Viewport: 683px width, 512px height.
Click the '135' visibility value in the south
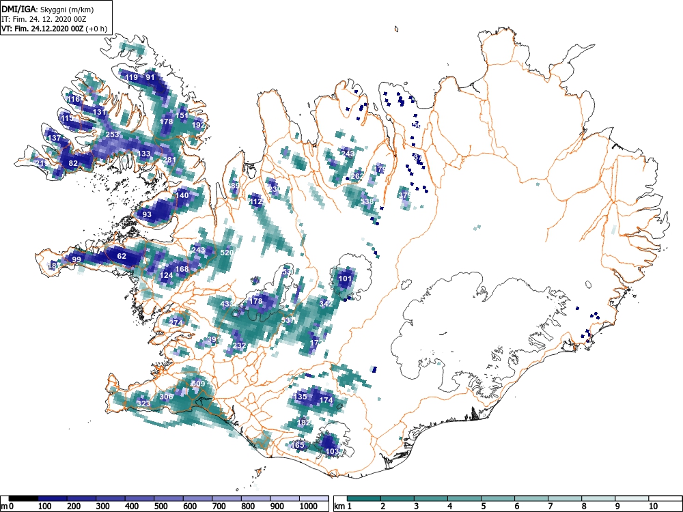pos(301,397)
